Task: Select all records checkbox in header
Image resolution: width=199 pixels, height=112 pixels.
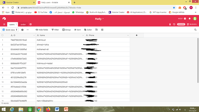Action: [2, 35]
